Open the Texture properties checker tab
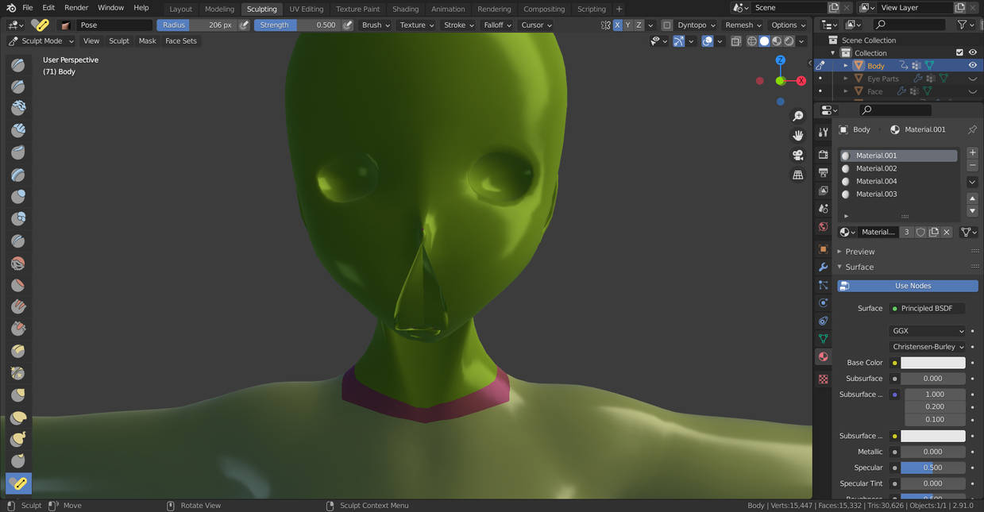This screenshot has width=984, height=512. pyautogui.click(x=823, y=379)
